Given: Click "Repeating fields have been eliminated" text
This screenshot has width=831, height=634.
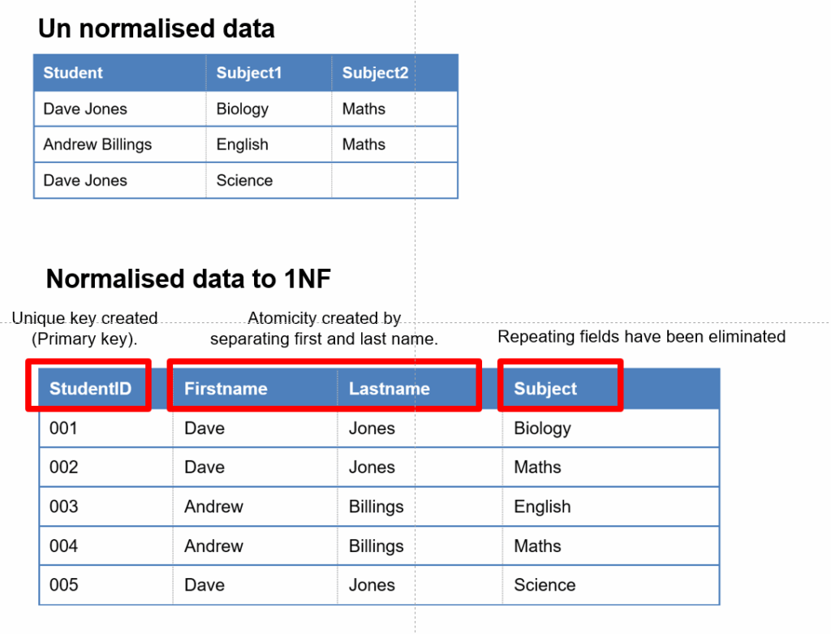Looking at the screenshot, I should click(x=641, y=336).
